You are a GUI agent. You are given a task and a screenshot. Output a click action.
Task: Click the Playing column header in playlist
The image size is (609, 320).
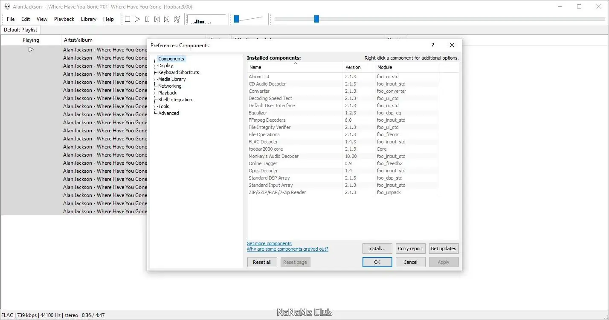click(x=31, y=40)
